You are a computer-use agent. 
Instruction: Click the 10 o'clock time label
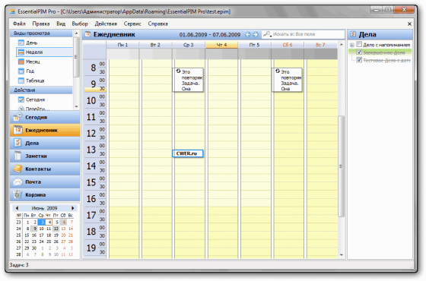click(91, 100)
